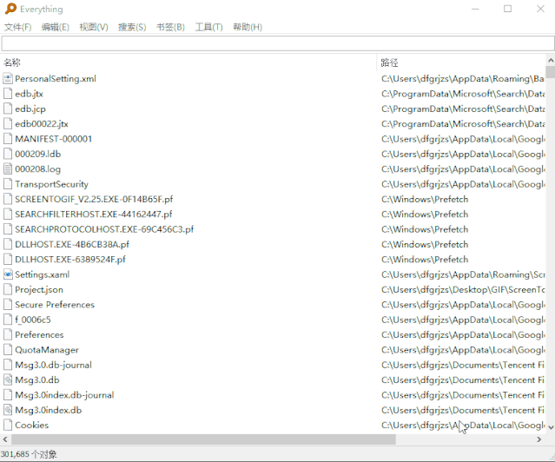Sort by the 路径 column header
The width and height of the screenshot is (555, 462).
(x=461, y=63)
